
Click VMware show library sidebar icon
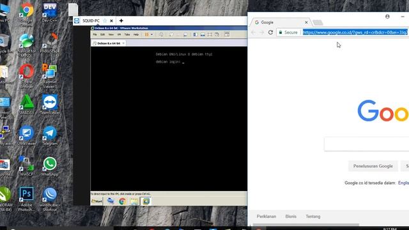[x=196, y=34]
